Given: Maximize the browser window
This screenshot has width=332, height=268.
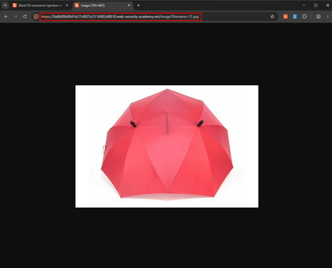Looking at the screenshot, I should (x=316, y=5).
